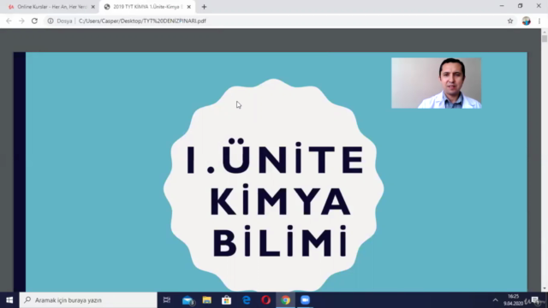Image resolution: width=548 pixels, height=308 pixels.
Task: Launch Microsoft Edge from taskbar
Action: point(247,300)
